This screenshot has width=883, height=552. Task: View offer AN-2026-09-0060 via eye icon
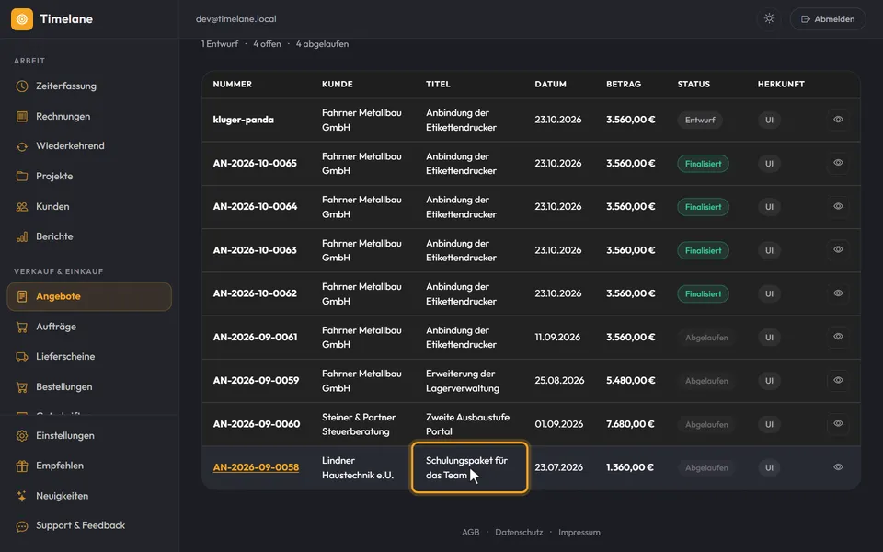pyautogui.click(x=838, y=423)
